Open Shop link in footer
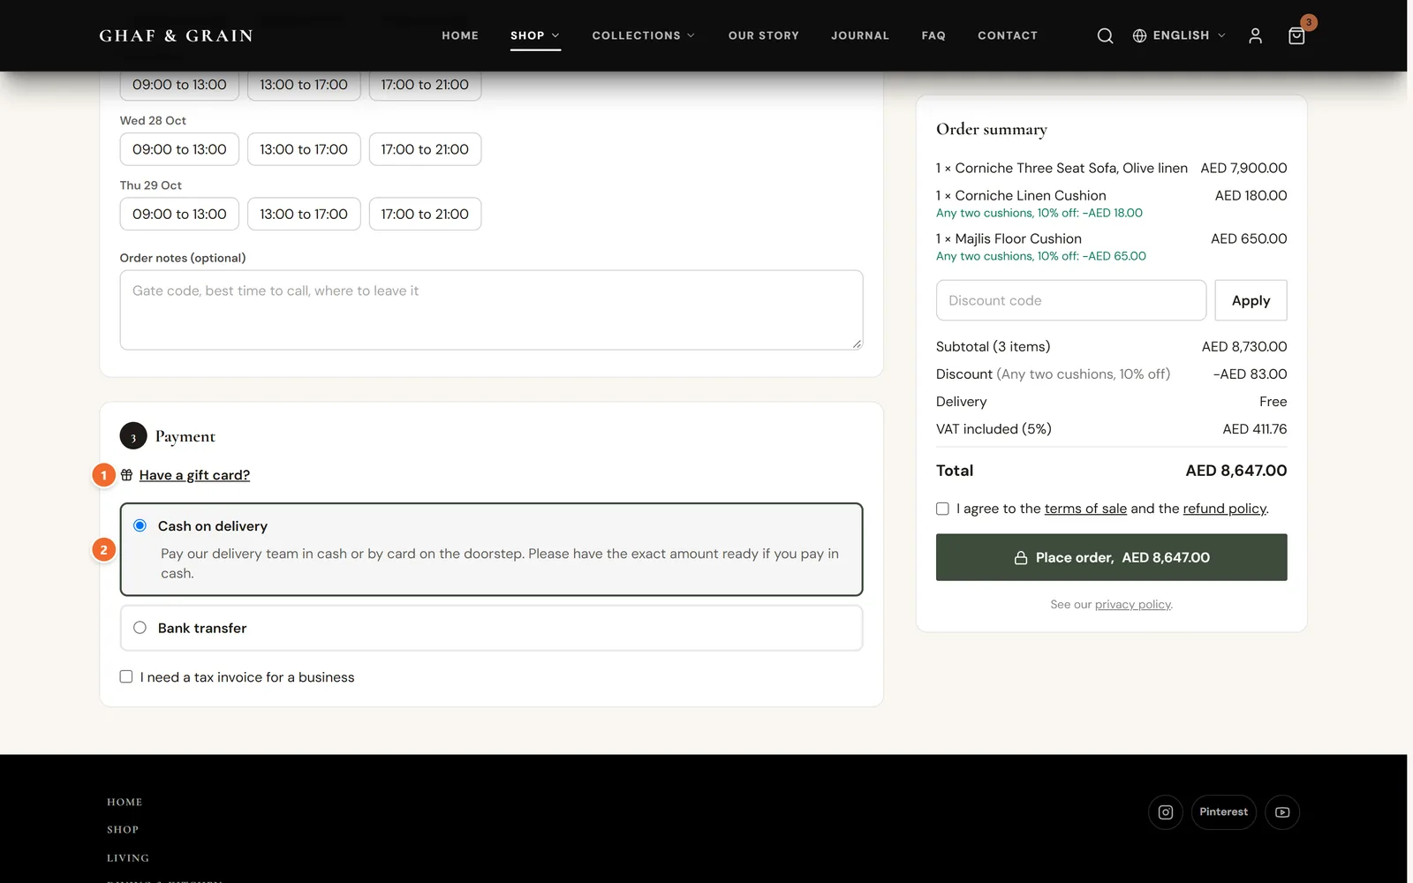Screen dimensions: 1413x883 123,829
